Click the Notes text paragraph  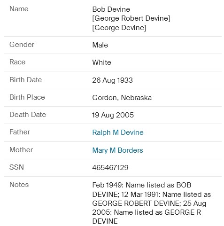152,203
